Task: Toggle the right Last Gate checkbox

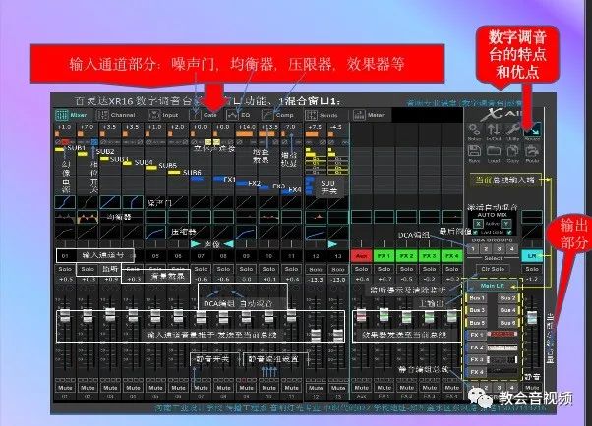Action: pyautogui.click(x=509, y=233)
